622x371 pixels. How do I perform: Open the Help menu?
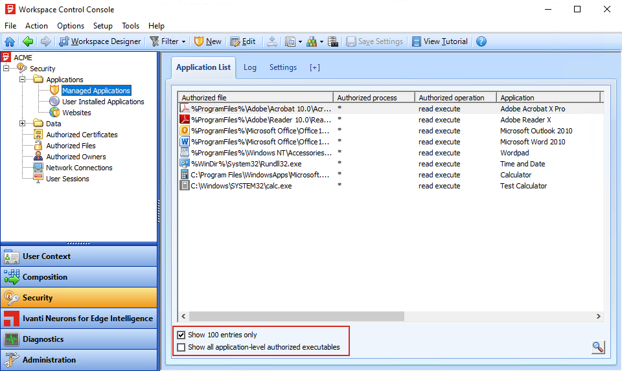coord(156,26)
